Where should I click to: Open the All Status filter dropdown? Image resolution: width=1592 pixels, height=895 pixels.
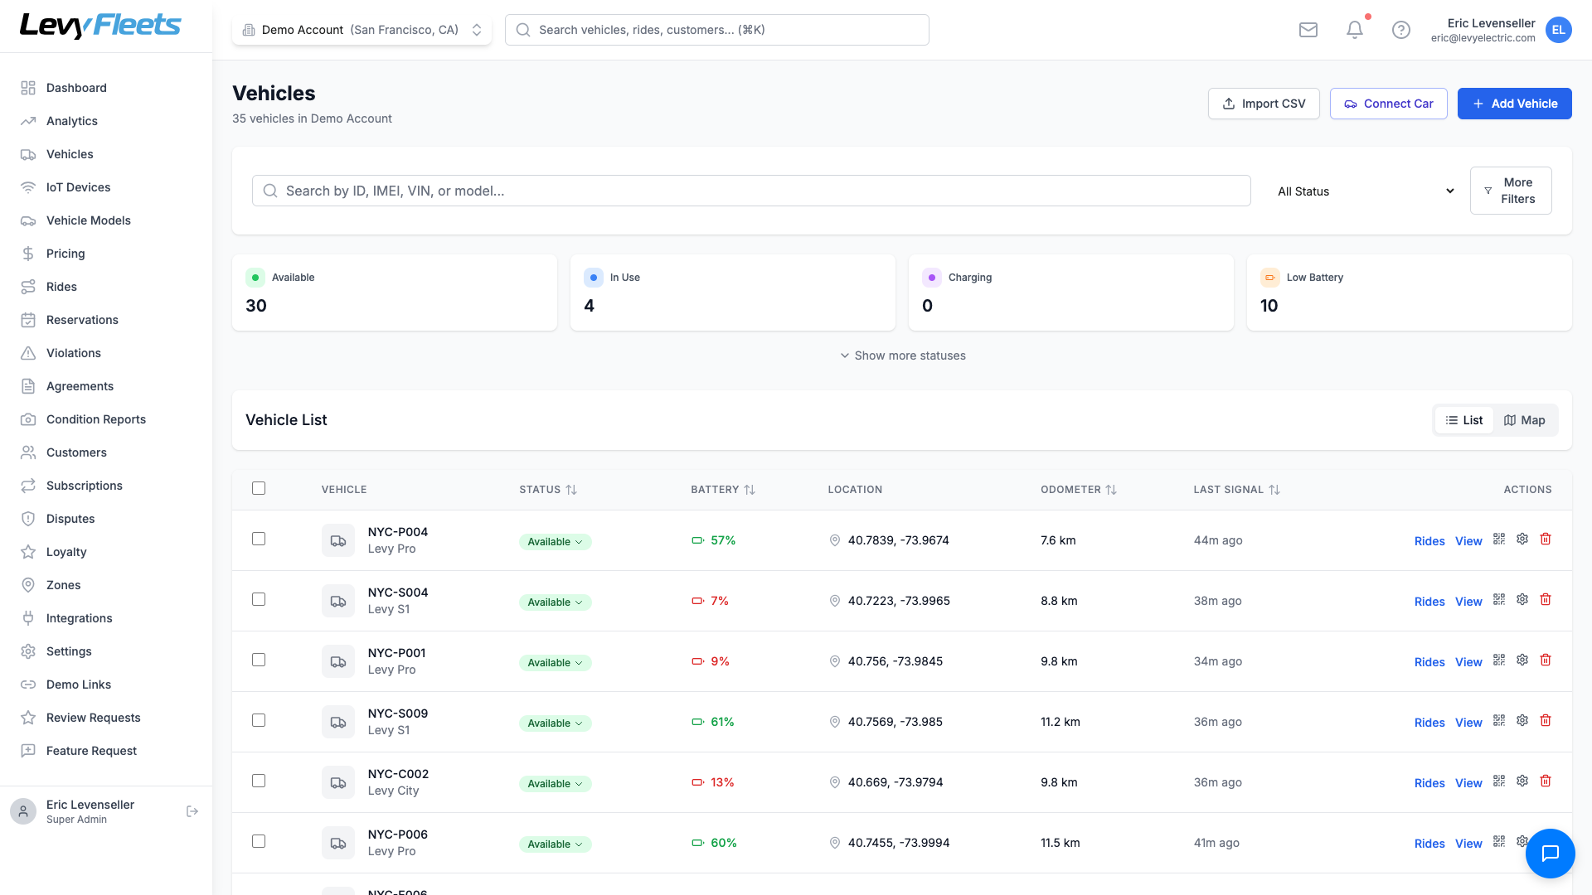click(1365, 191)
